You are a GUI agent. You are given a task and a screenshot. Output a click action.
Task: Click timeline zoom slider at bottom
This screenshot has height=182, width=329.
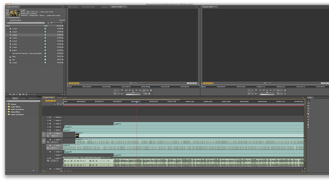[53, 171]
